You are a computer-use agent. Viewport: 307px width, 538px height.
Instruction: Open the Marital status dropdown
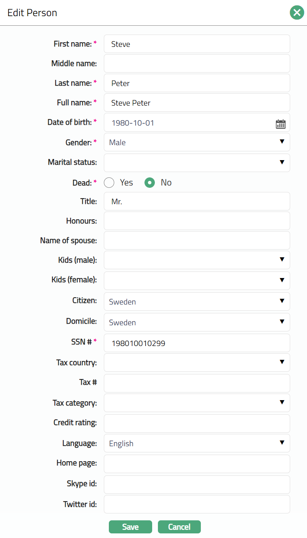pos(197,162)
